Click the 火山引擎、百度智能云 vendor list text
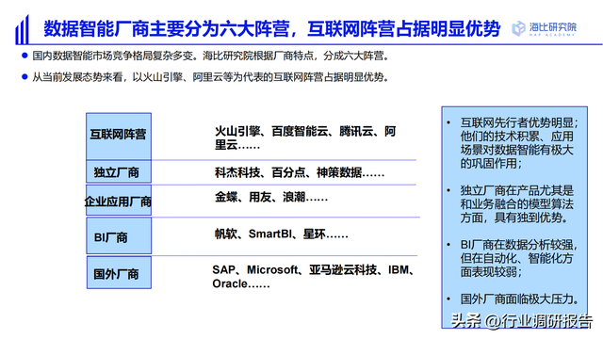This screenshot has height=339, width=603. 305,138
